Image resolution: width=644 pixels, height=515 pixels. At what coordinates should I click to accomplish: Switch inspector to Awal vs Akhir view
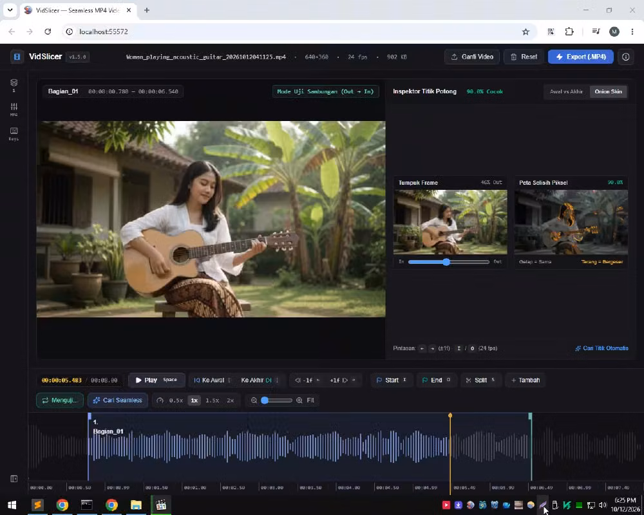(x=566, y=91)
